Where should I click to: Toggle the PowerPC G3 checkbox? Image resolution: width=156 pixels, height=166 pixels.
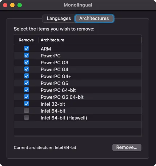(27, 62)
